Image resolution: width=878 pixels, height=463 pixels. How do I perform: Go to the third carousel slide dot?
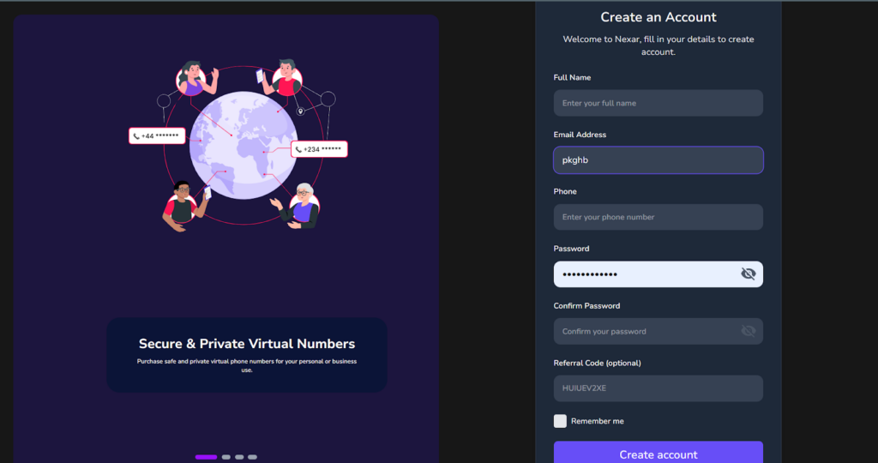pos(239,457)
